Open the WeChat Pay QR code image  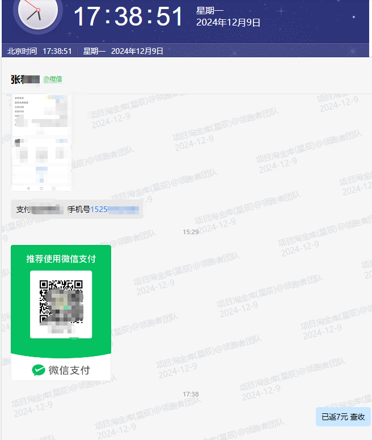click(61, 304)
